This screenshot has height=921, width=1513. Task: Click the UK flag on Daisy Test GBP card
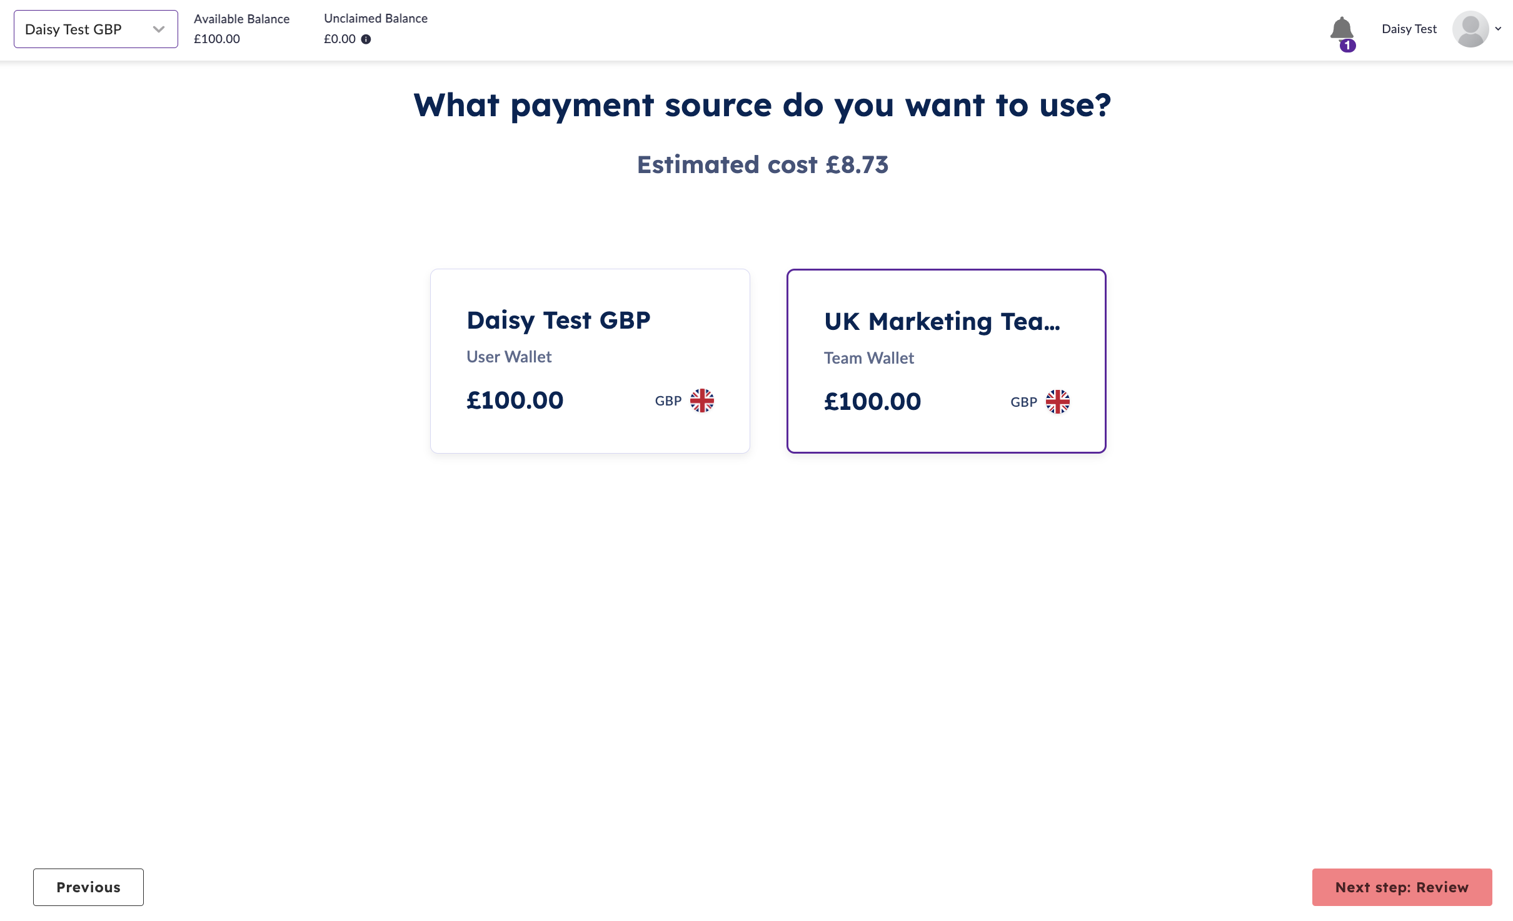pyautogui.click(x=701, y=401)
